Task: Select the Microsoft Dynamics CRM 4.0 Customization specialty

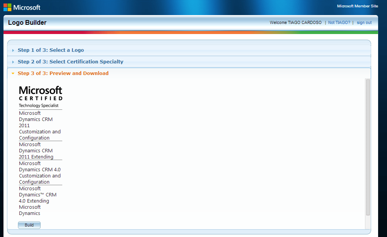Action: coord(40,172)
